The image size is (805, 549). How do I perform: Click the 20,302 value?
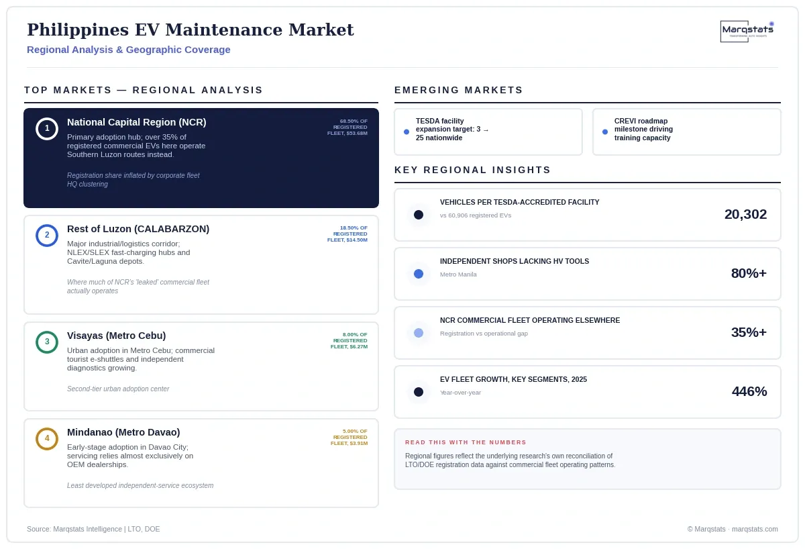[x=745, y=214]
